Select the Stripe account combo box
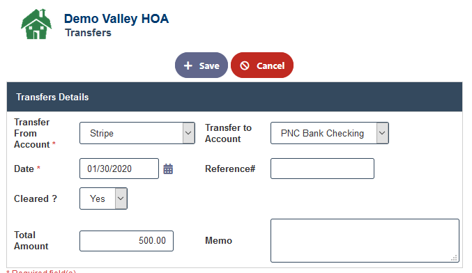The width and height of the screenshot is (472, 273). pyautogui.click(x=137, y=133)
